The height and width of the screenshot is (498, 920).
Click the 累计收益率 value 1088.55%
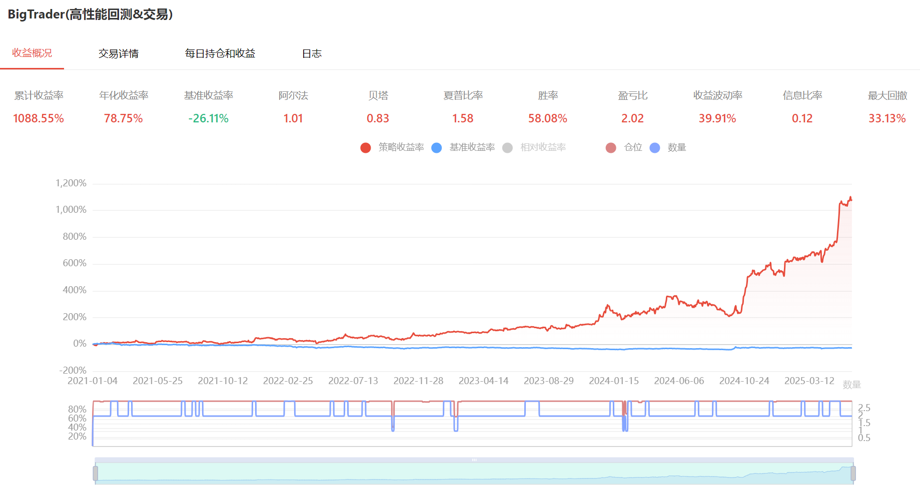tap(39, 118)
